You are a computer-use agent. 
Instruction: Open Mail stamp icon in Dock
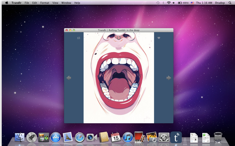(x=68, y=137)
